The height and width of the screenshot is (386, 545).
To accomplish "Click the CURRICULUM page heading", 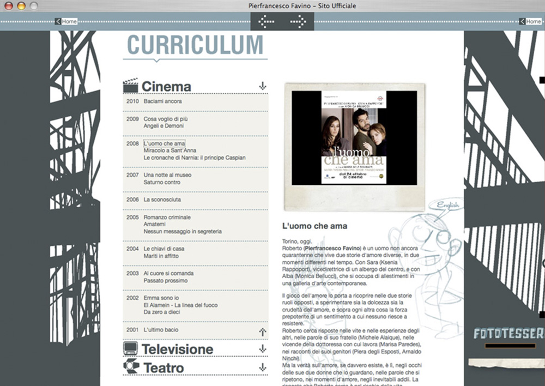I will pos(195,45).
